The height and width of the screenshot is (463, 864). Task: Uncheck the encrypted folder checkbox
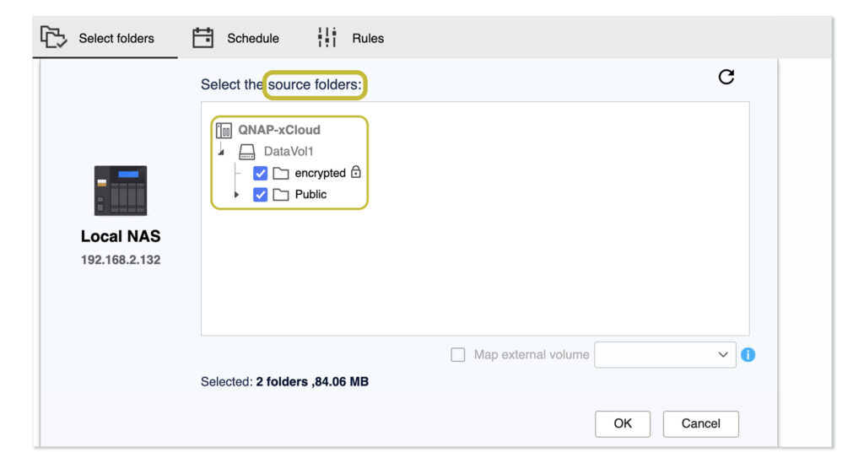(x=261, y=174)
